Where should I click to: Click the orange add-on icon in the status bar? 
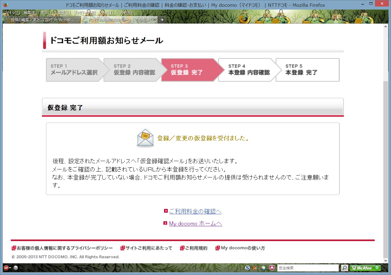(255, 268)
